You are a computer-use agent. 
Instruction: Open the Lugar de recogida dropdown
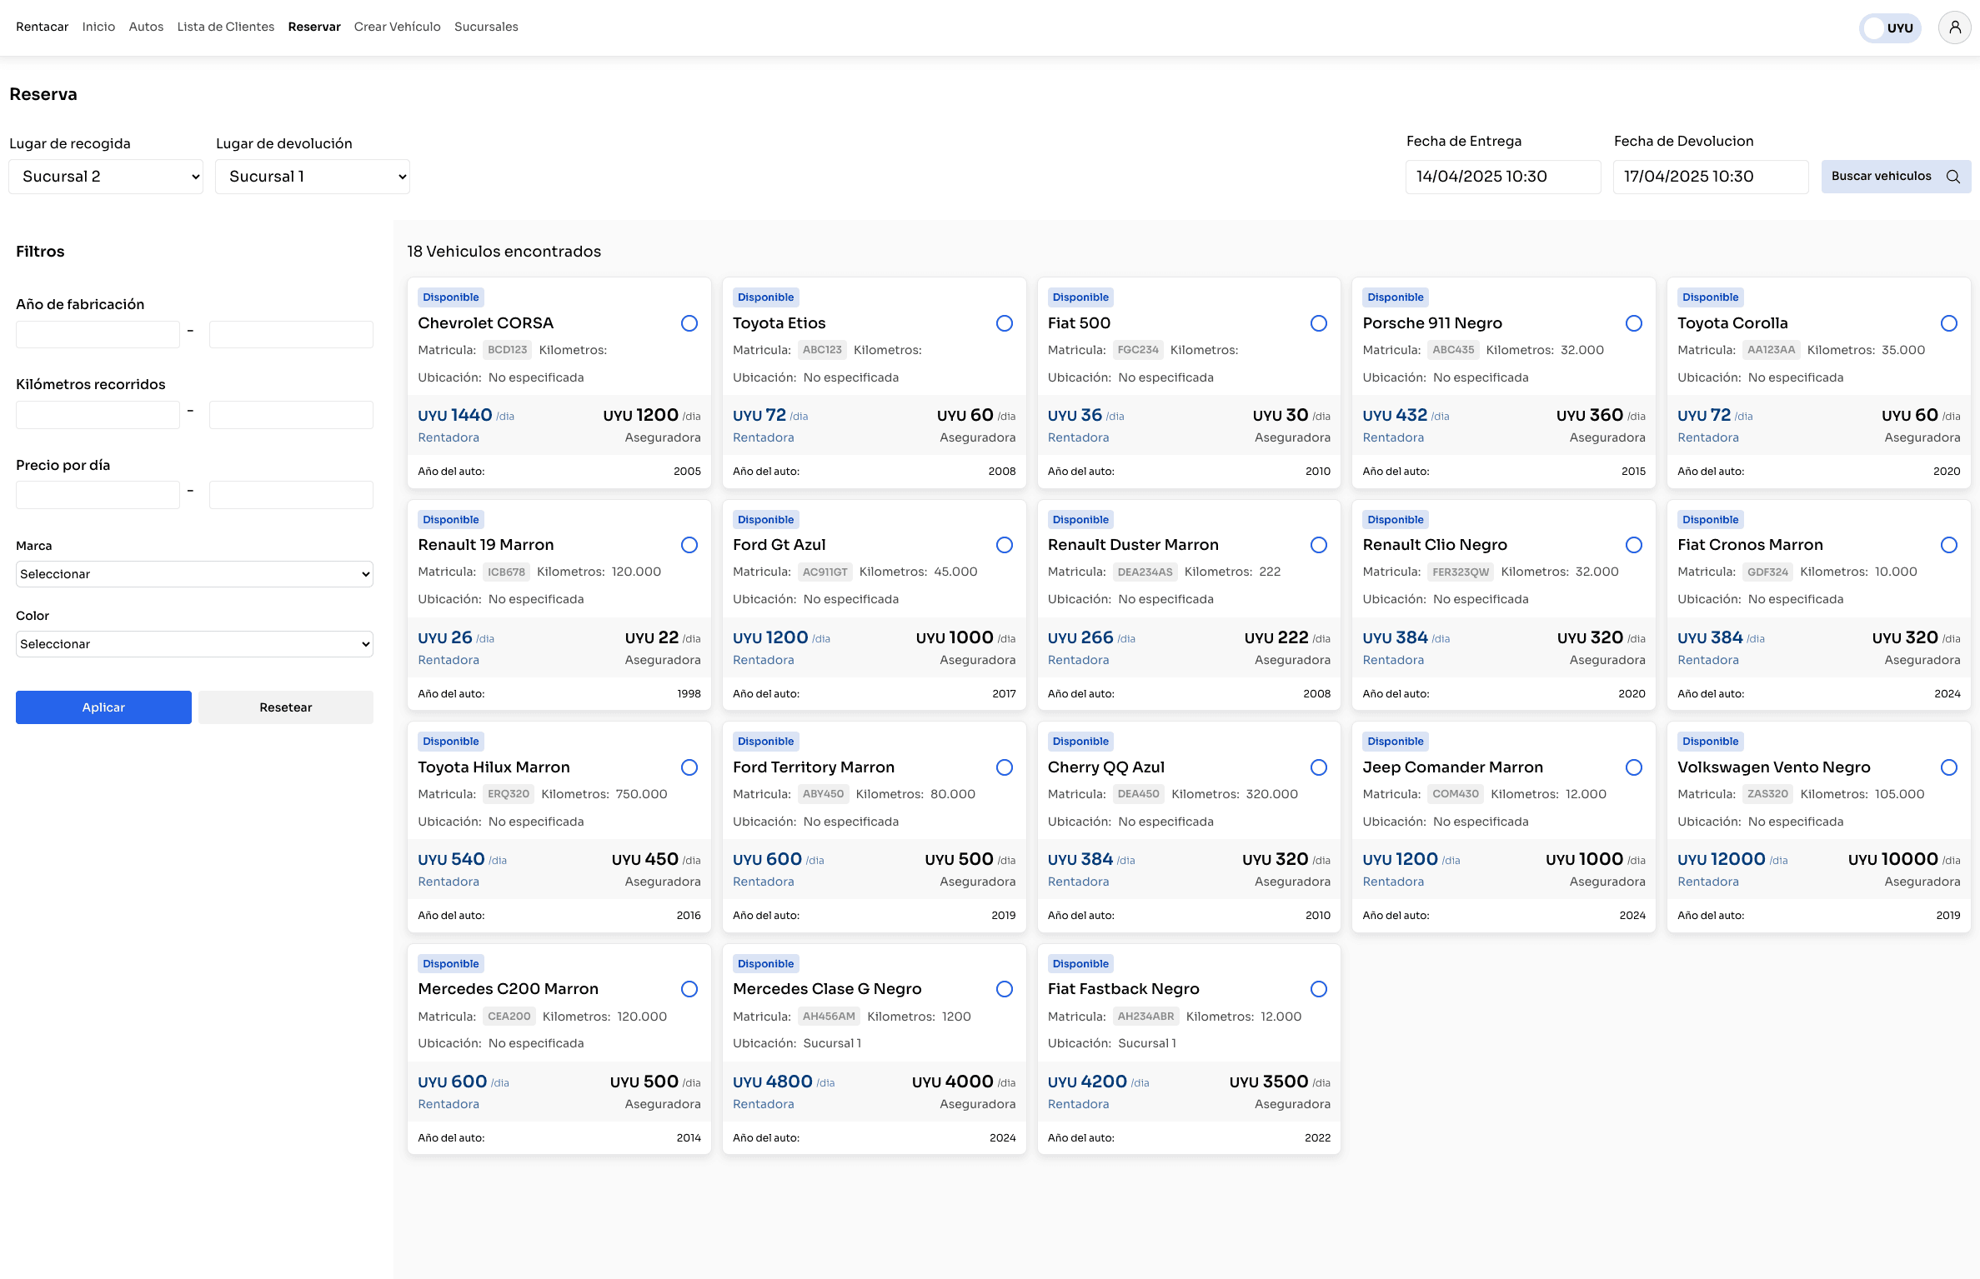pyautogui.click(x=106, y=177)
